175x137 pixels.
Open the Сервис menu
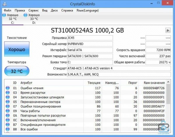point(34,10)
